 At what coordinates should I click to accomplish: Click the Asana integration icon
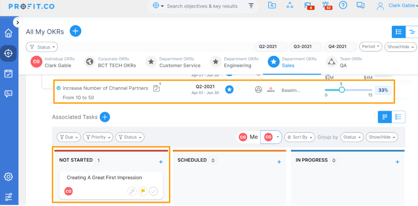click(x=271, y=90)
